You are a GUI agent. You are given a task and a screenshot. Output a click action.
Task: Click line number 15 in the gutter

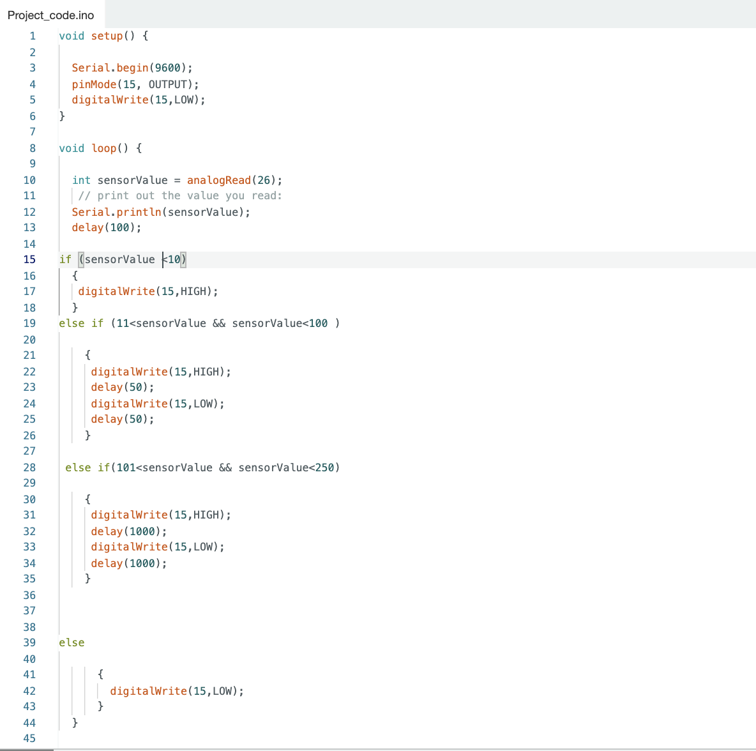pos(29,259)
